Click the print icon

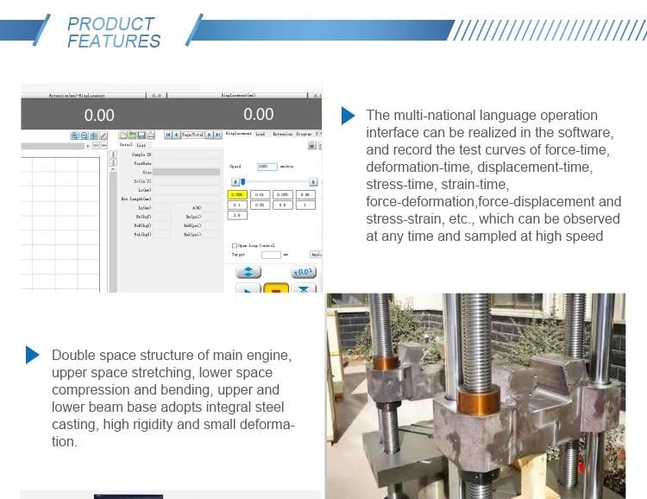pos(151,135)
